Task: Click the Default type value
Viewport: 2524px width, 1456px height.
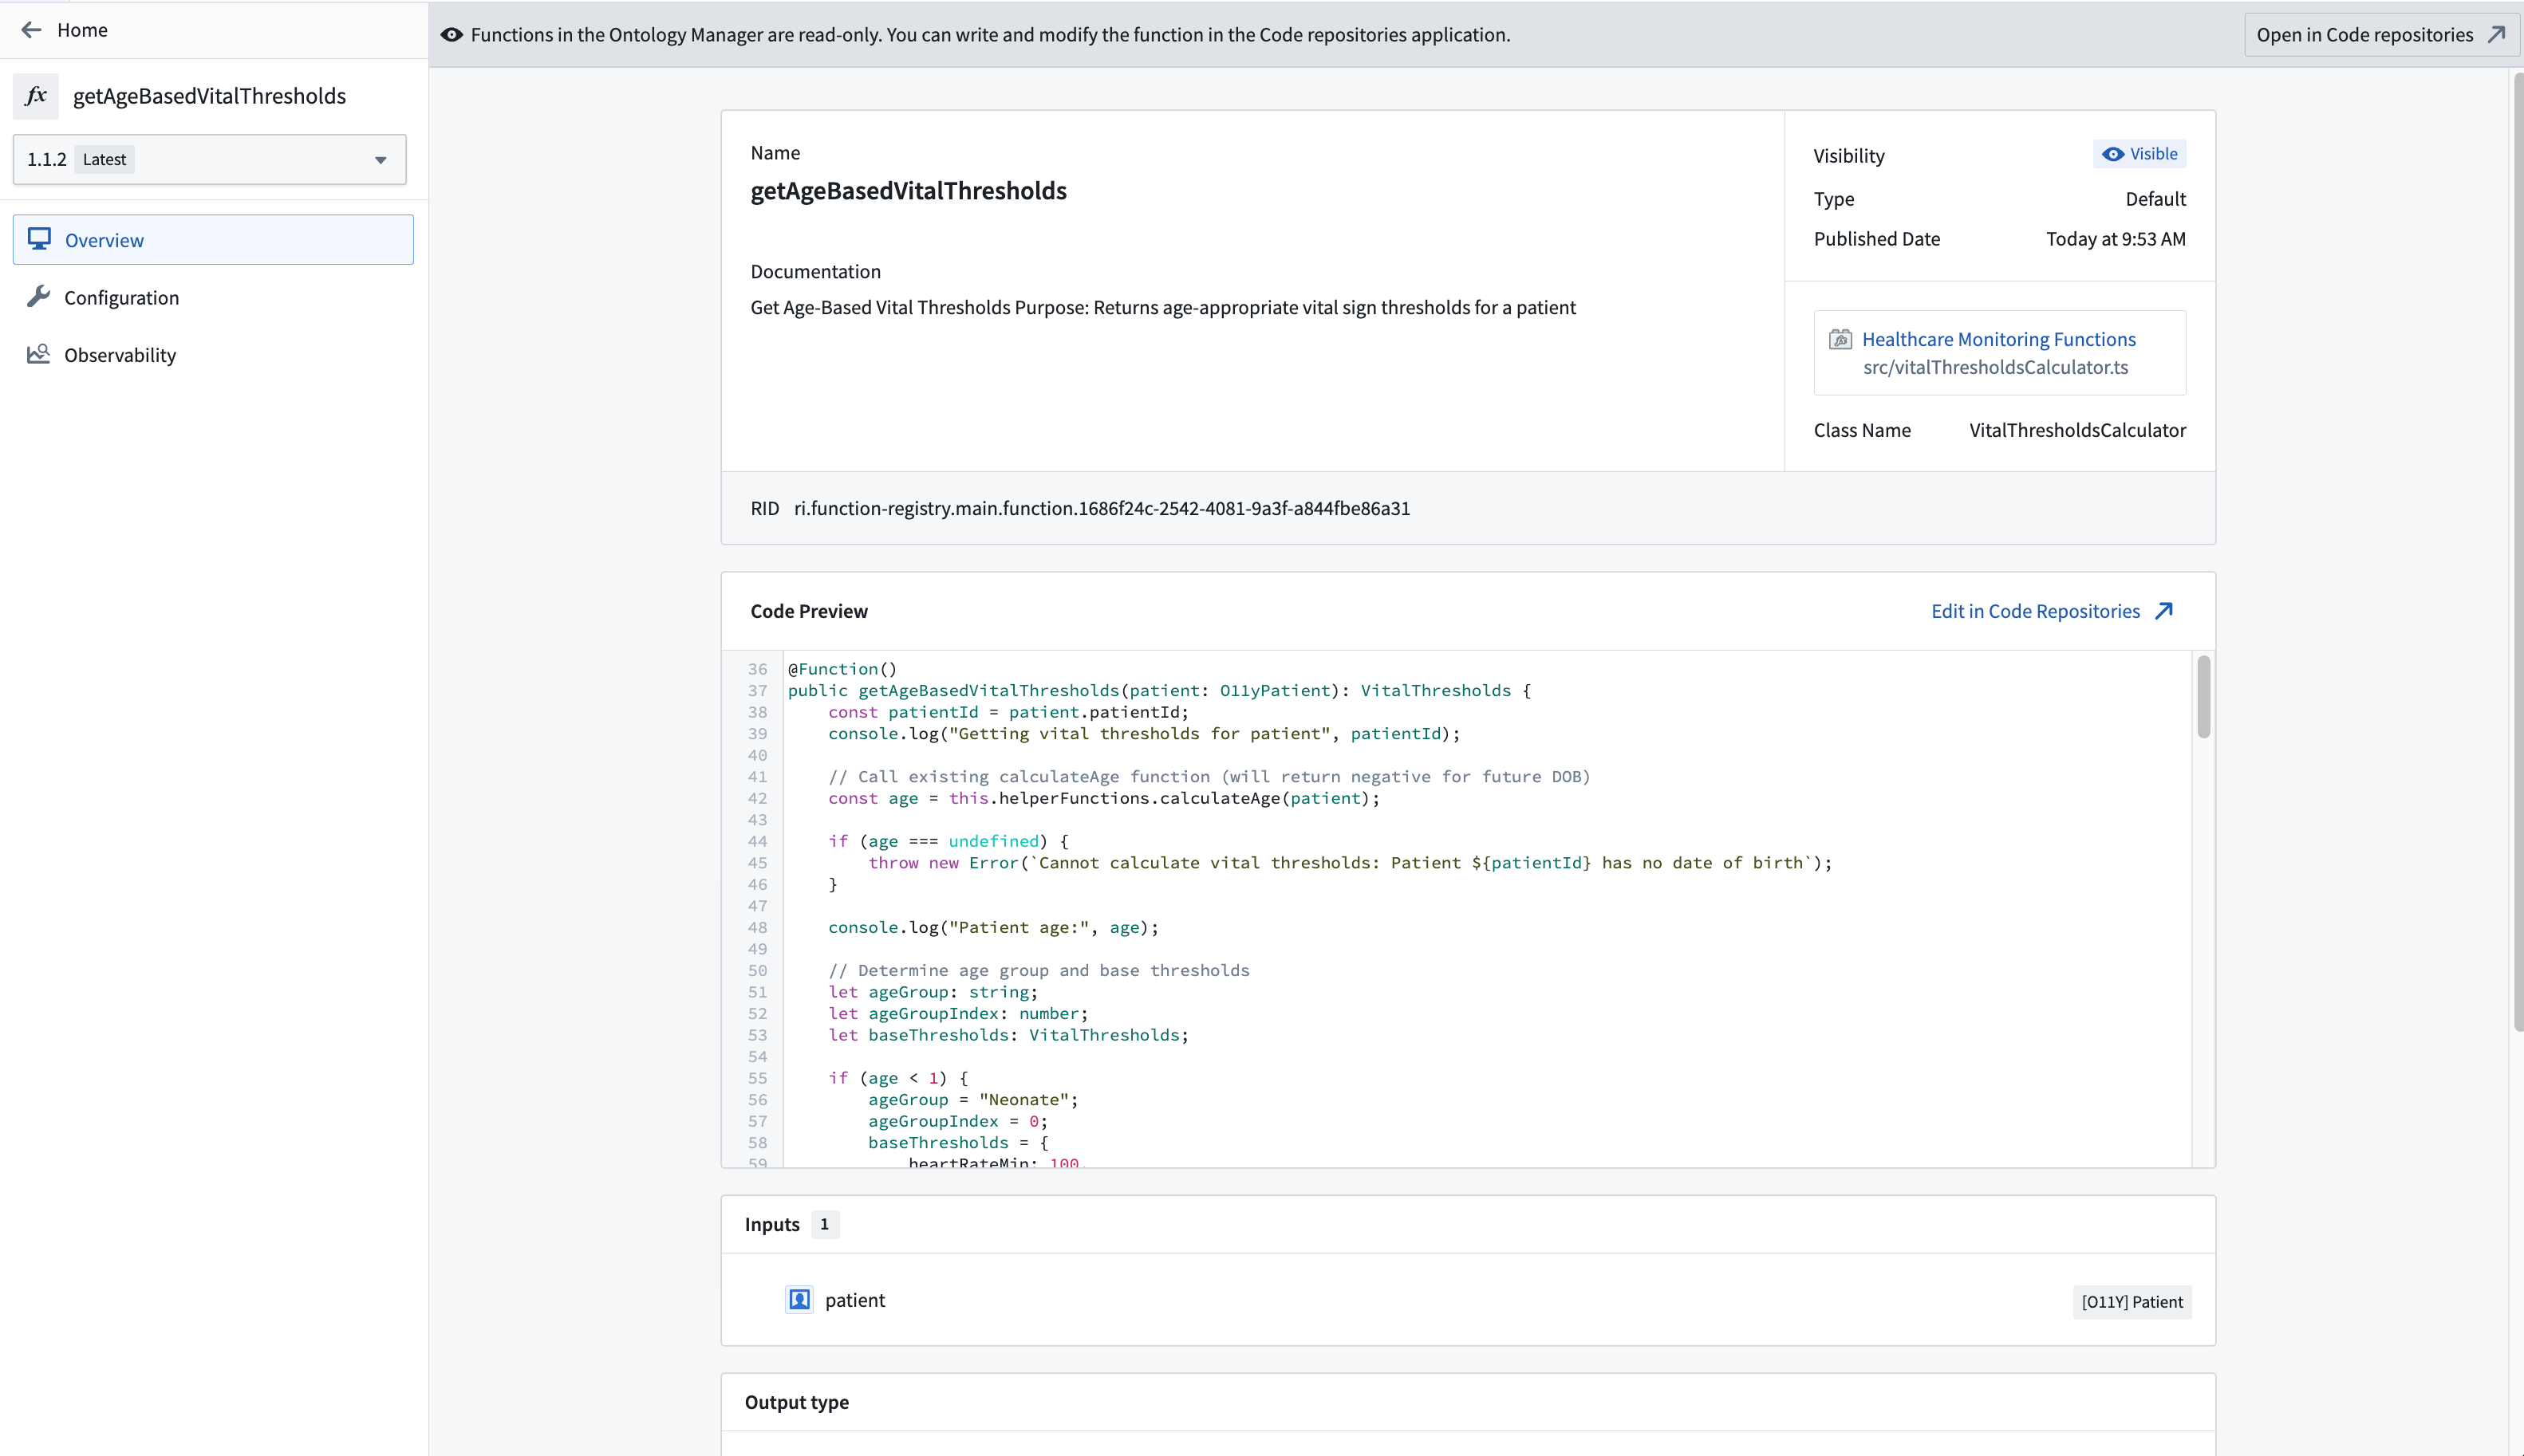Action: [2156, 199]
